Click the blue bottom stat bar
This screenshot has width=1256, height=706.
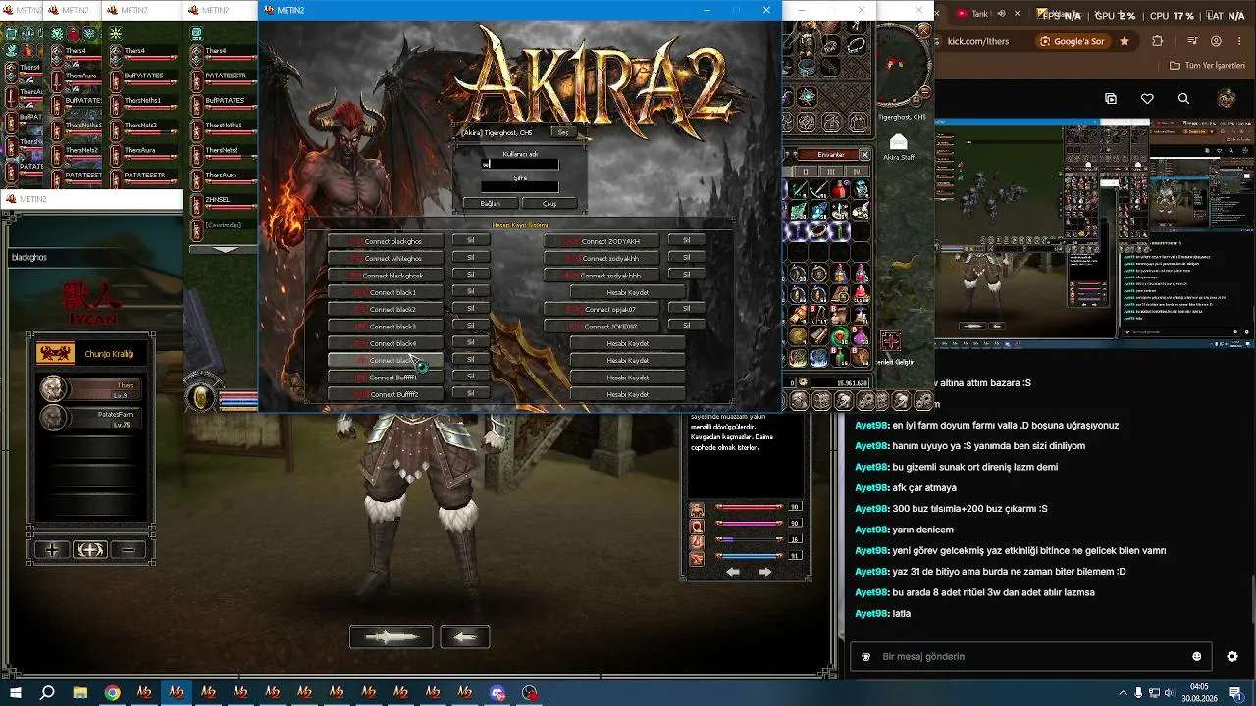(x=750, y=556)
